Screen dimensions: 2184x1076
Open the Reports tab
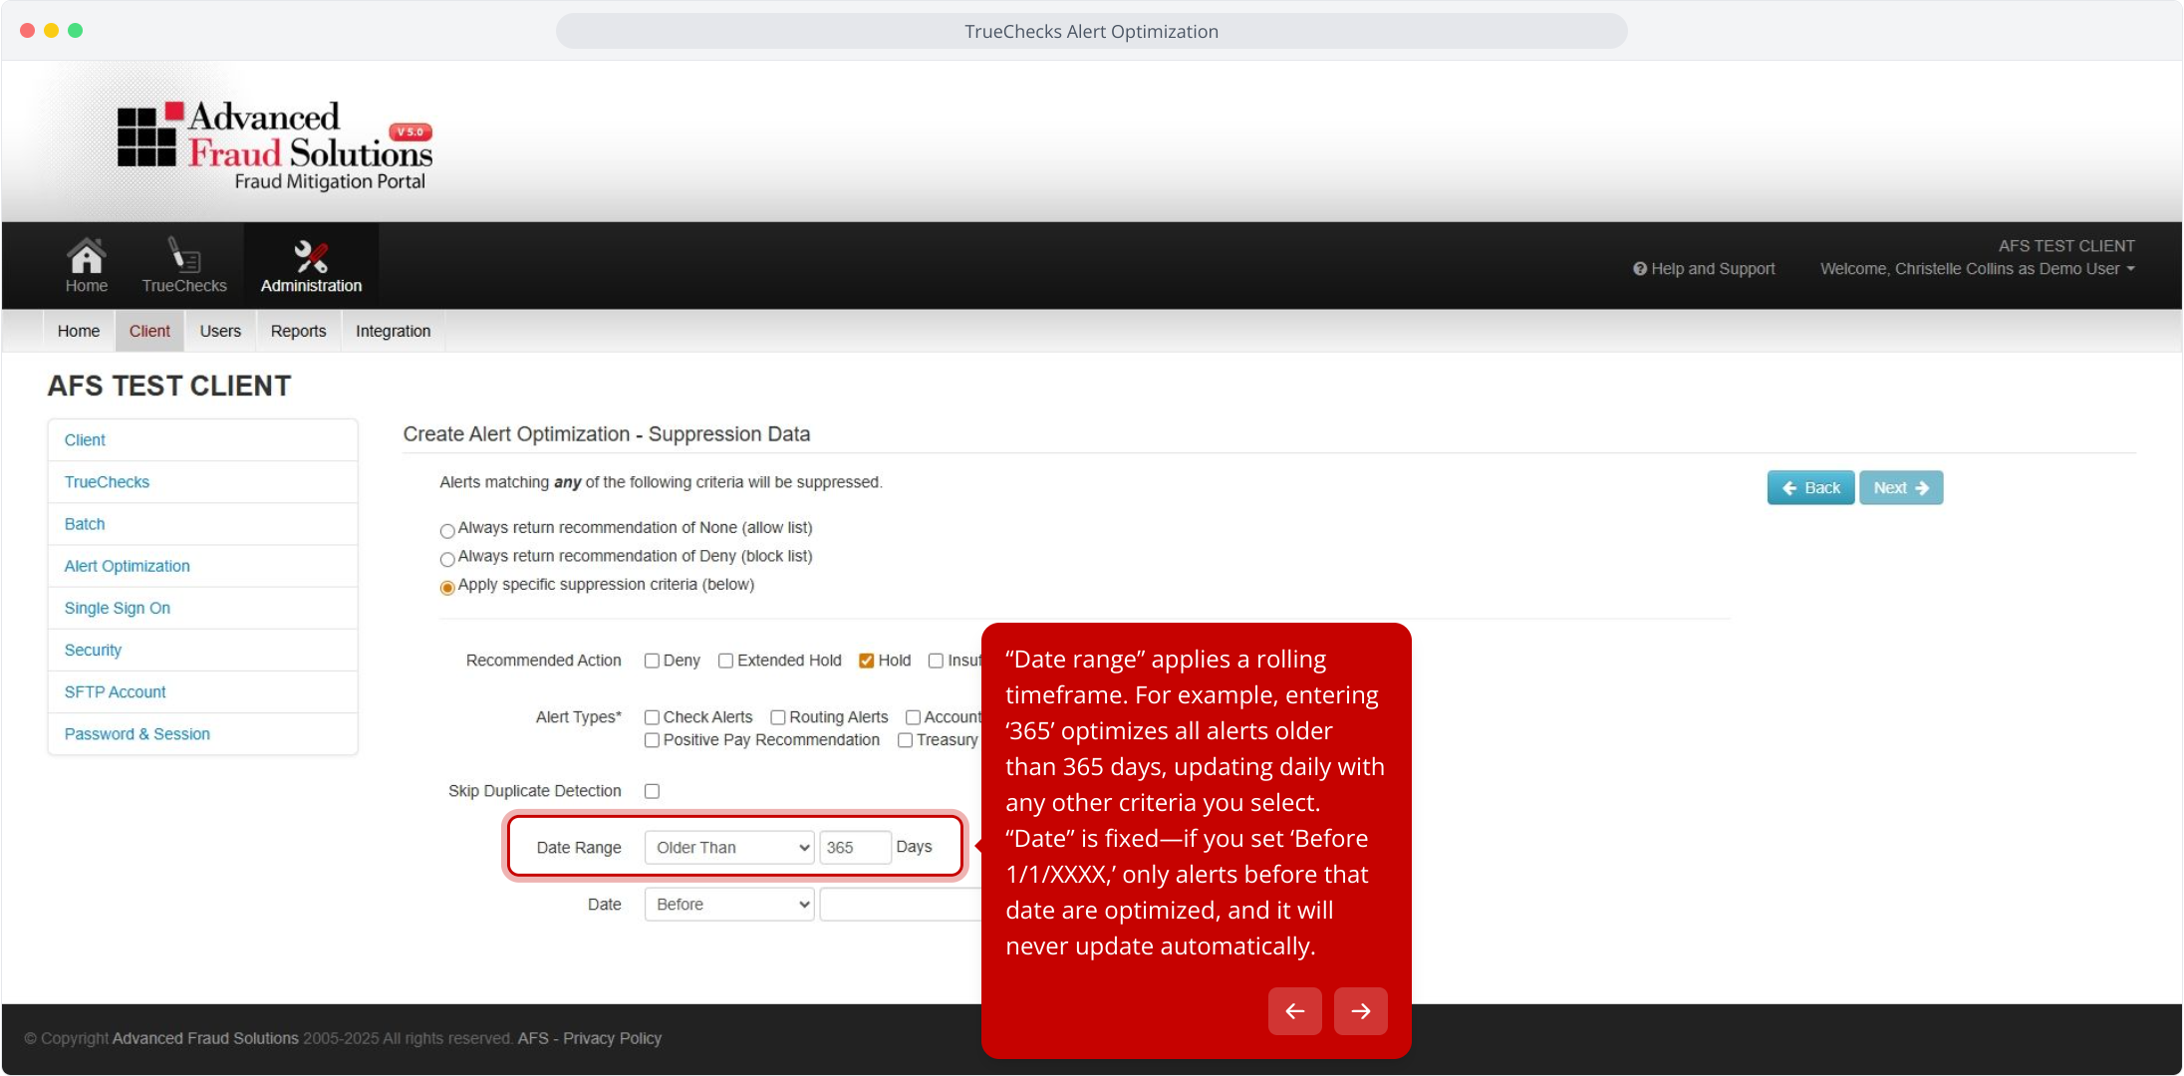(298, 331)
